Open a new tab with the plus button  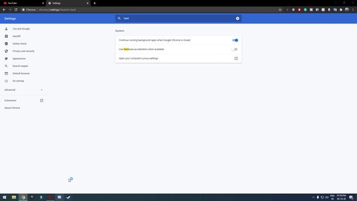point(94,3)
